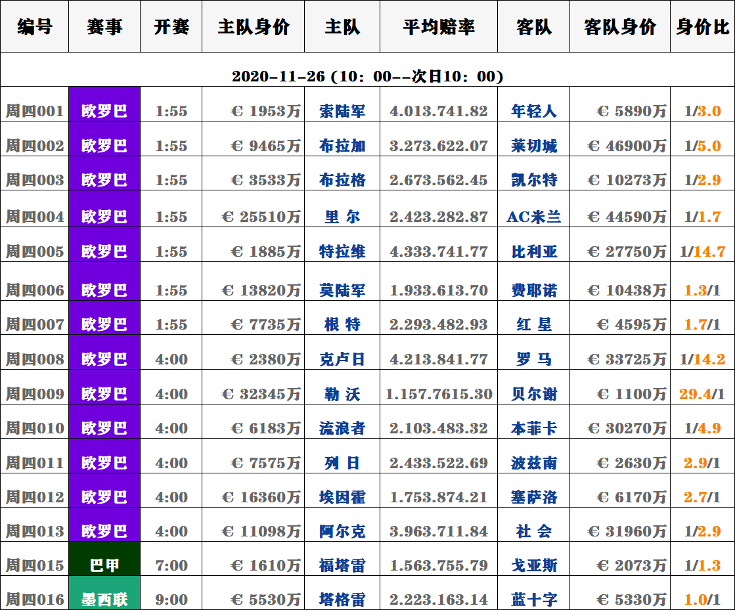Click the 平均赔率 column header
The image size is (735, 610).
click(438, 27)
